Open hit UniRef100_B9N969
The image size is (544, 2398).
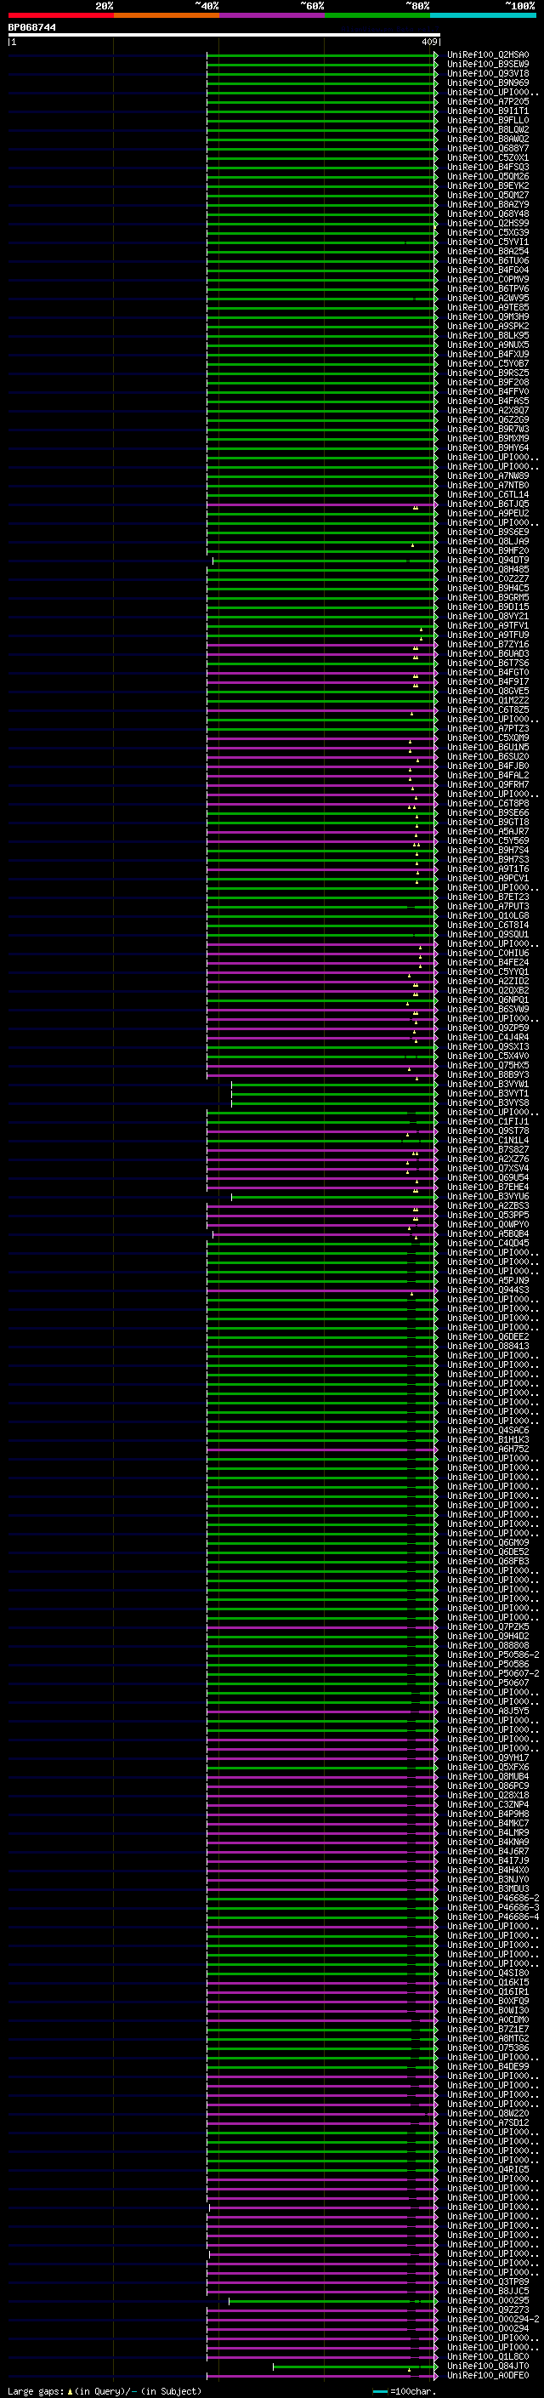487,83
